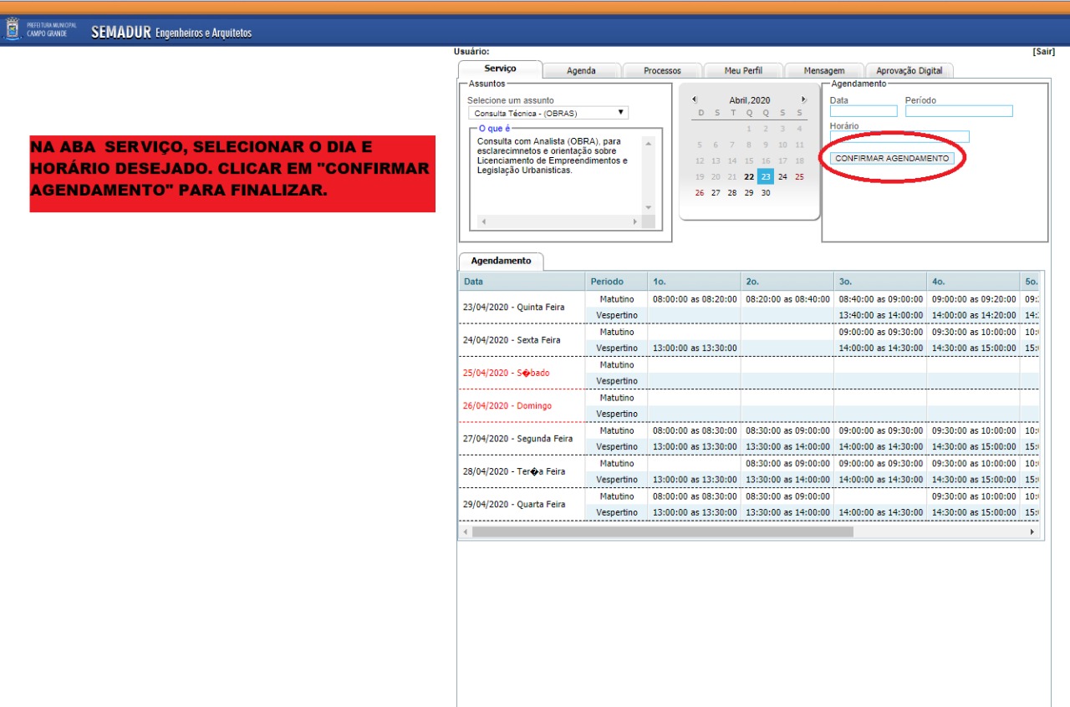Open the Processos tab
The width and height of the screenshot is (1070, 707).
coord(662,71)
